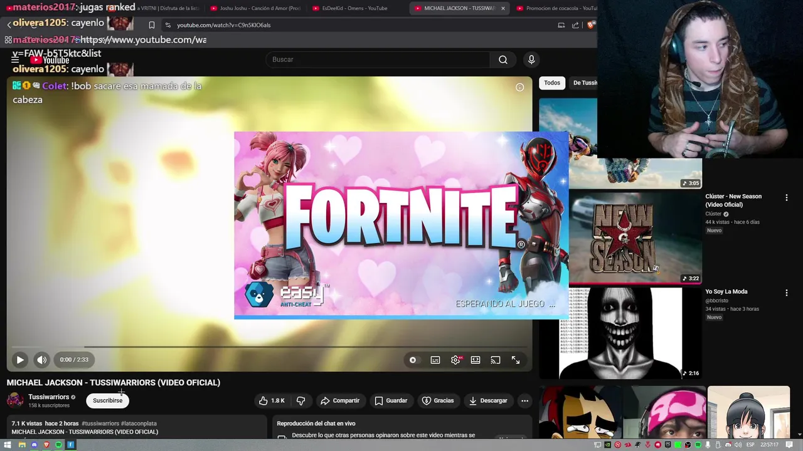Image resolution: width=803 pixels, height=451 pixels.
Task: Dislike the current video
Action: [x=301, y=401]
